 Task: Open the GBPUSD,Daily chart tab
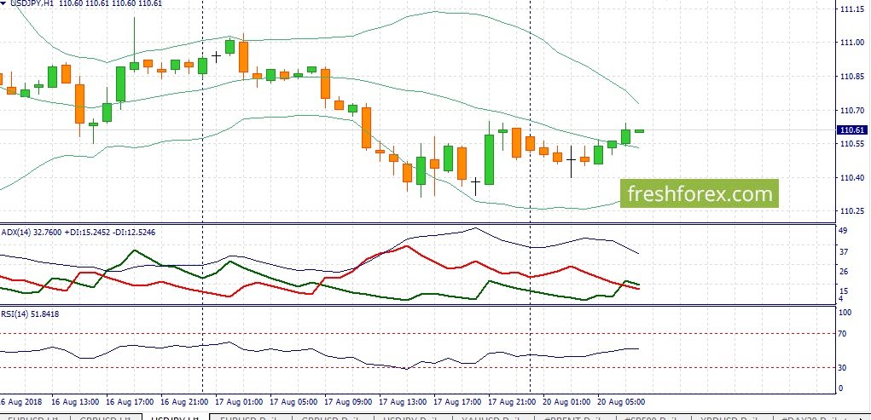coord(334,417)
